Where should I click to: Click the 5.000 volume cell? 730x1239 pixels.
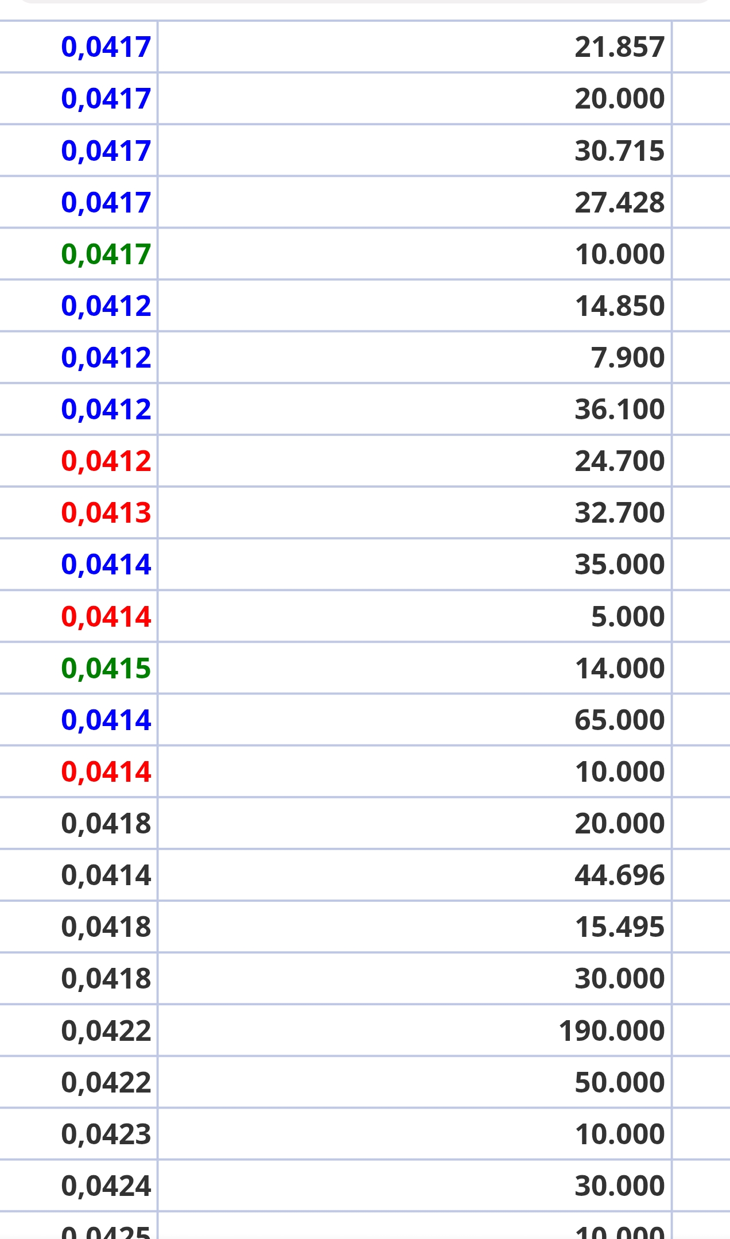(414, 616)
